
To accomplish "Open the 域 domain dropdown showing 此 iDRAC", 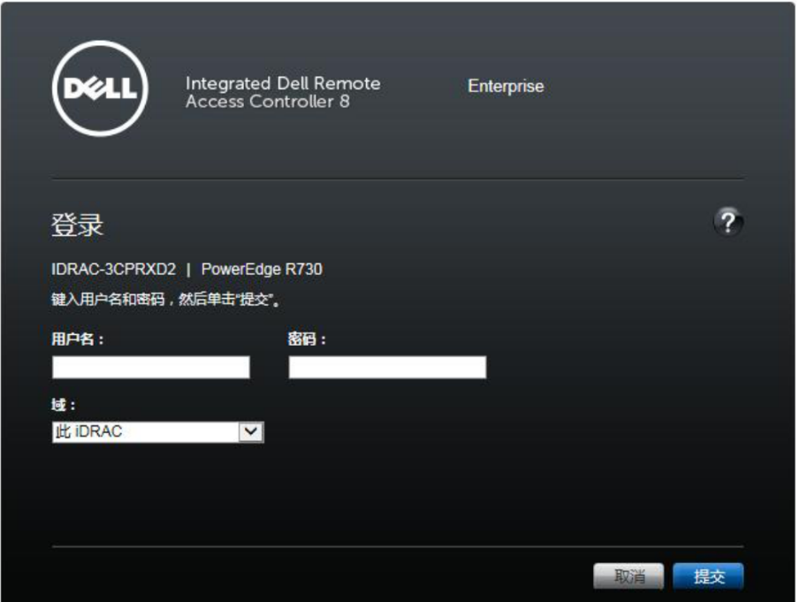I will [x=158, y=432].
